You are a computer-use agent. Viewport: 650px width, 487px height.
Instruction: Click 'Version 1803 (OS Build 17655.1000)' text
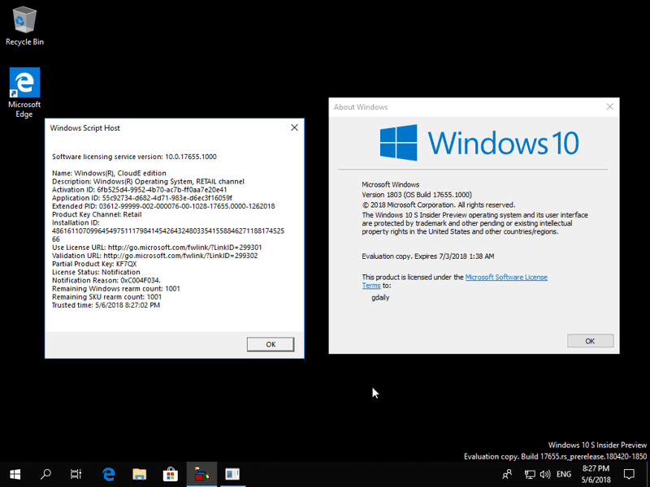coord(417,195)
